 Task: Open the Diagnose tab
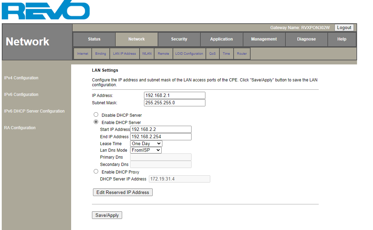pos(306,39)
